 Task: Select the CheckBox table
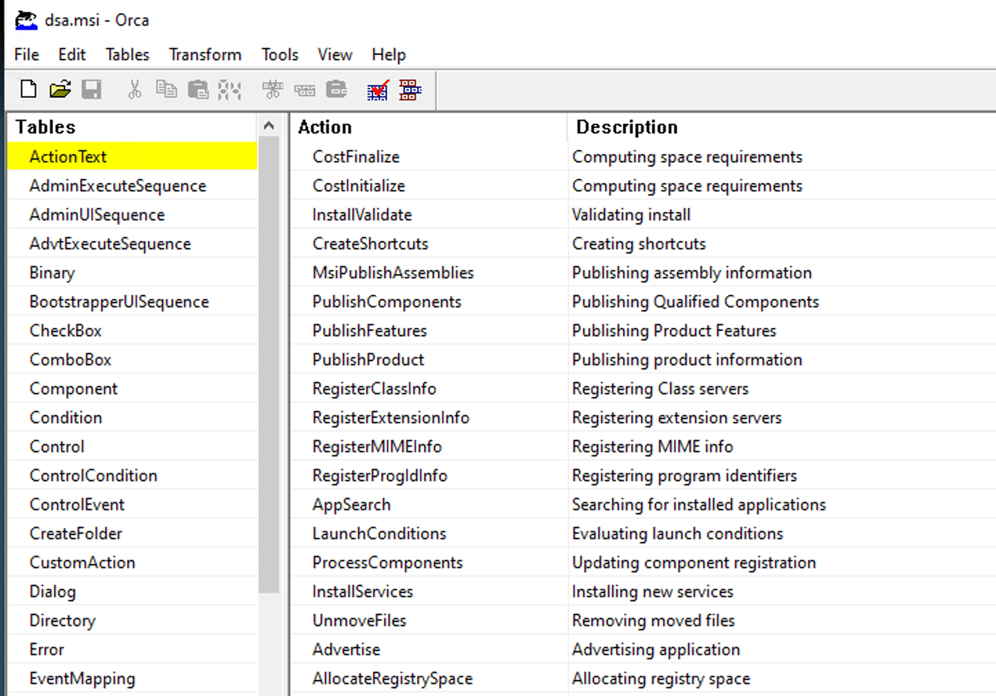pos(133,331)
